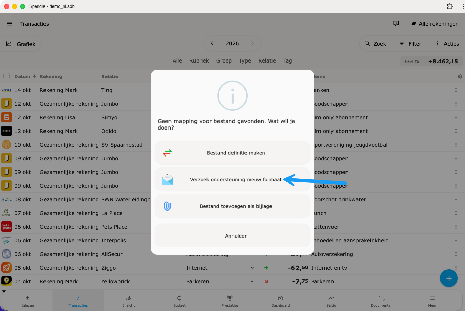
Task: Open column settings gear icon
Action: tap(460, 76)
